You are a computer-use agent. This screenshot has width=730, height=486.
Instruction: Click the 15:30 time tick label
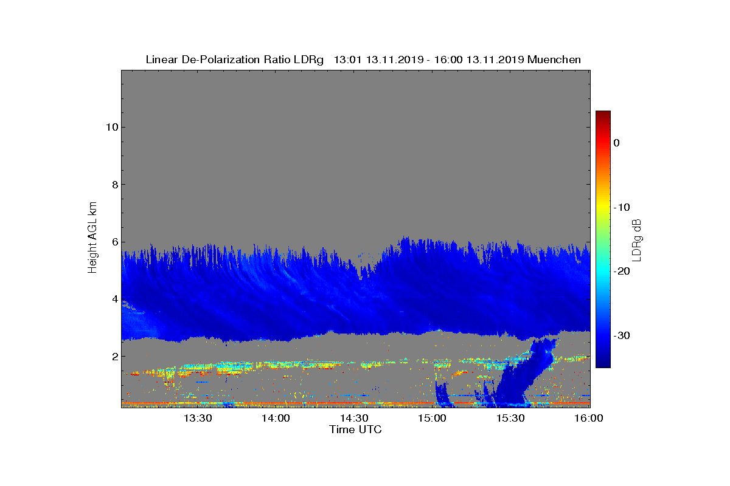pos(511,418)
